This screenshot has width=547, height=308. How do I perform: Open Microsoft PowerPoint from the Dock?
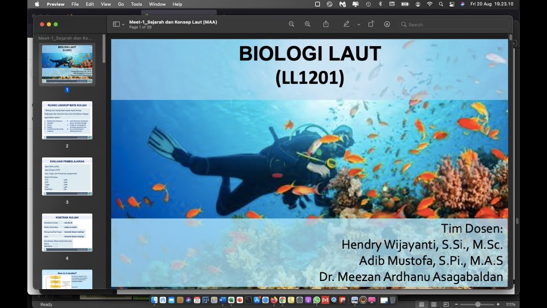(239, 300)
